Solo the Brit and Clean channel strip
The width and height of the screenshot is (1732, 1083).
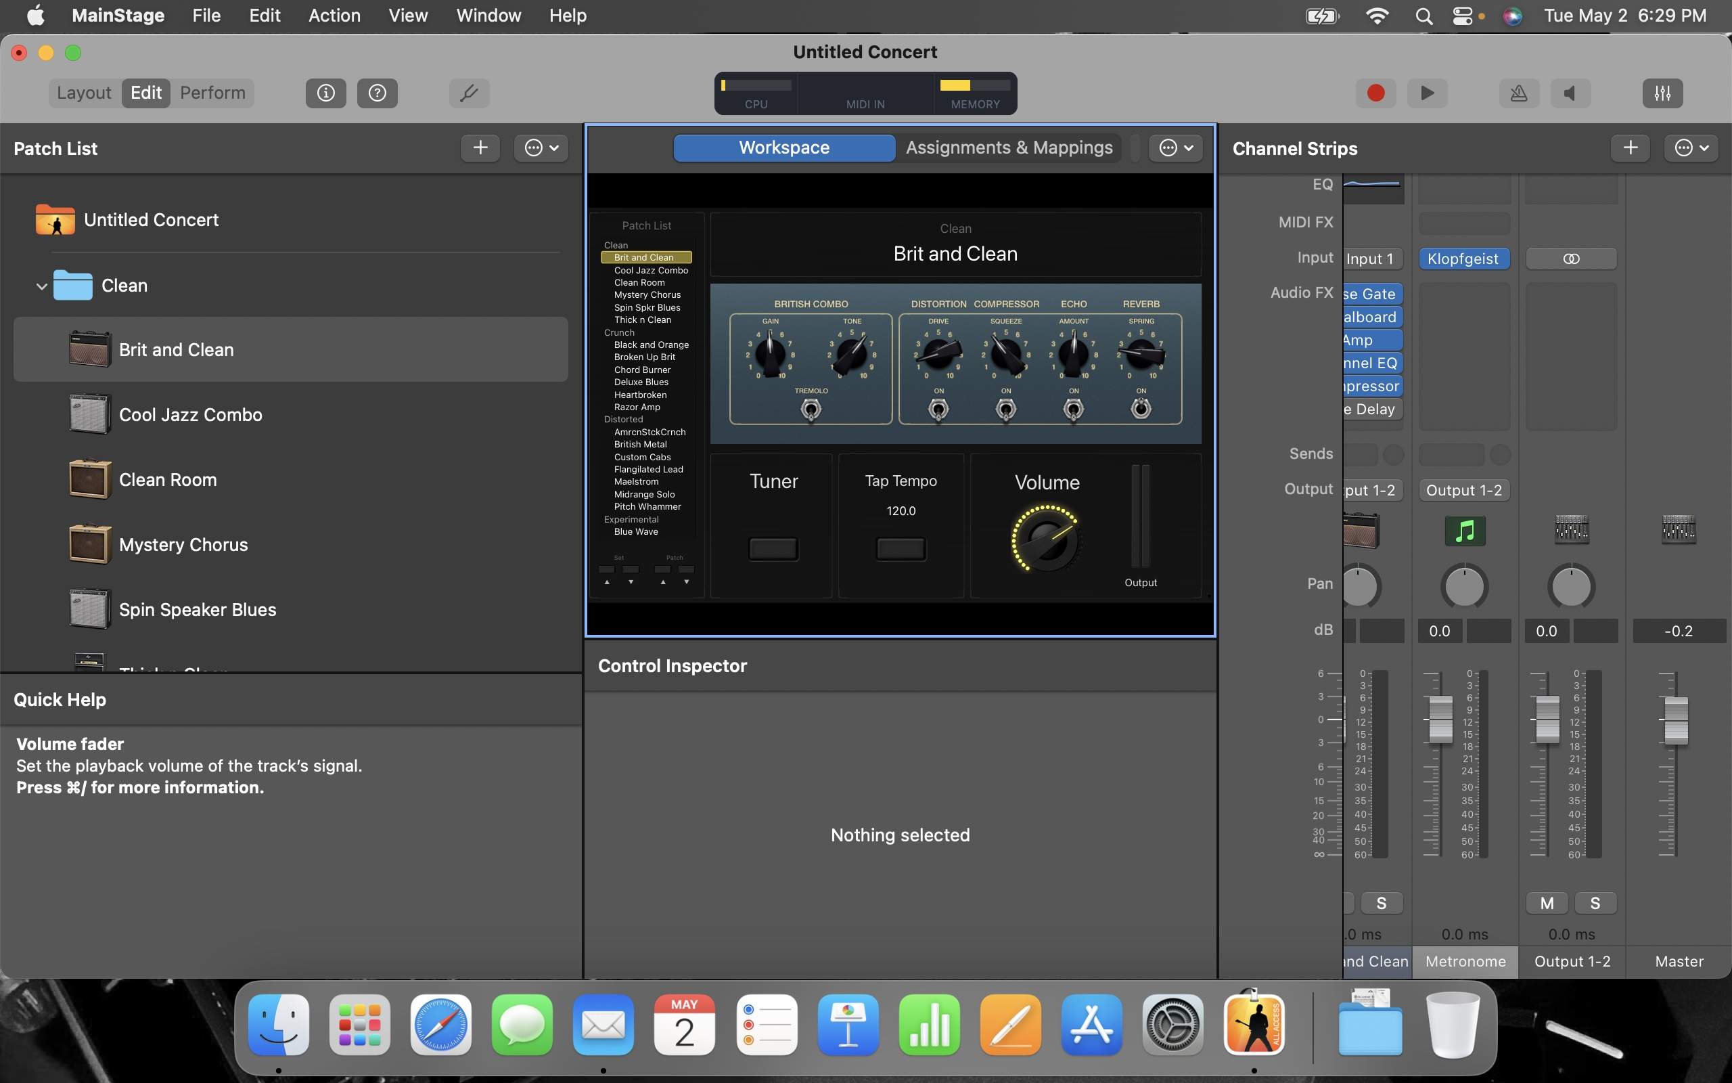coord(1382,903)
